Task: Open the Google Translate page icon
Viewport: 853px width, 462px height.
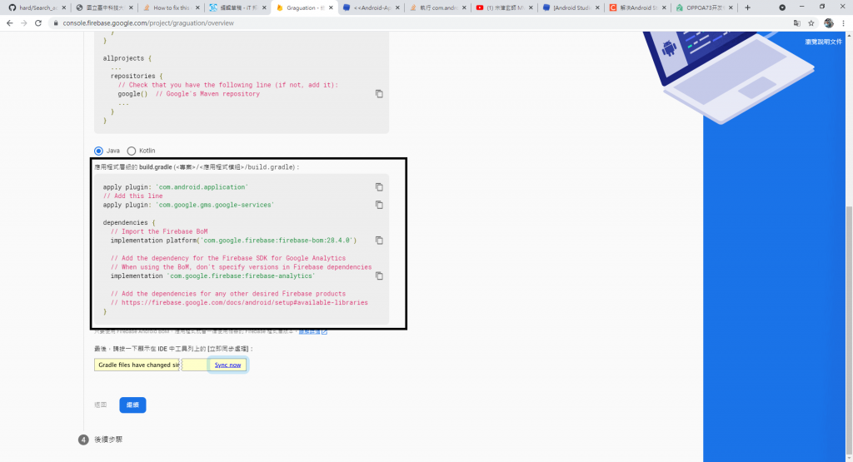Action: [797, 23]
